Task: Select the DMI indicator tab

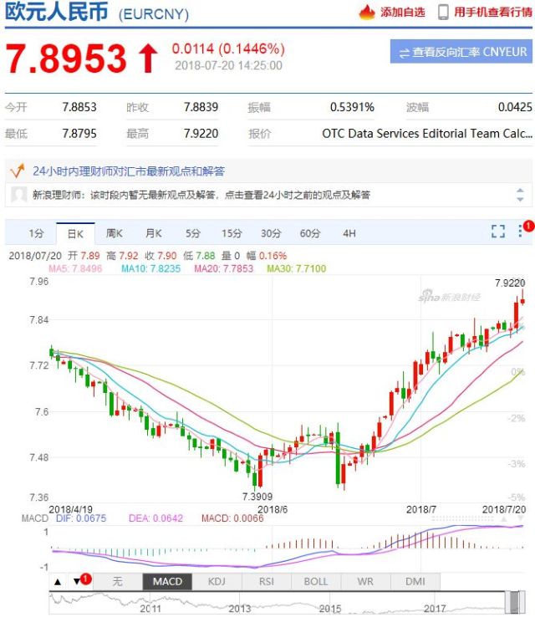Action: [x=415, y=581]
